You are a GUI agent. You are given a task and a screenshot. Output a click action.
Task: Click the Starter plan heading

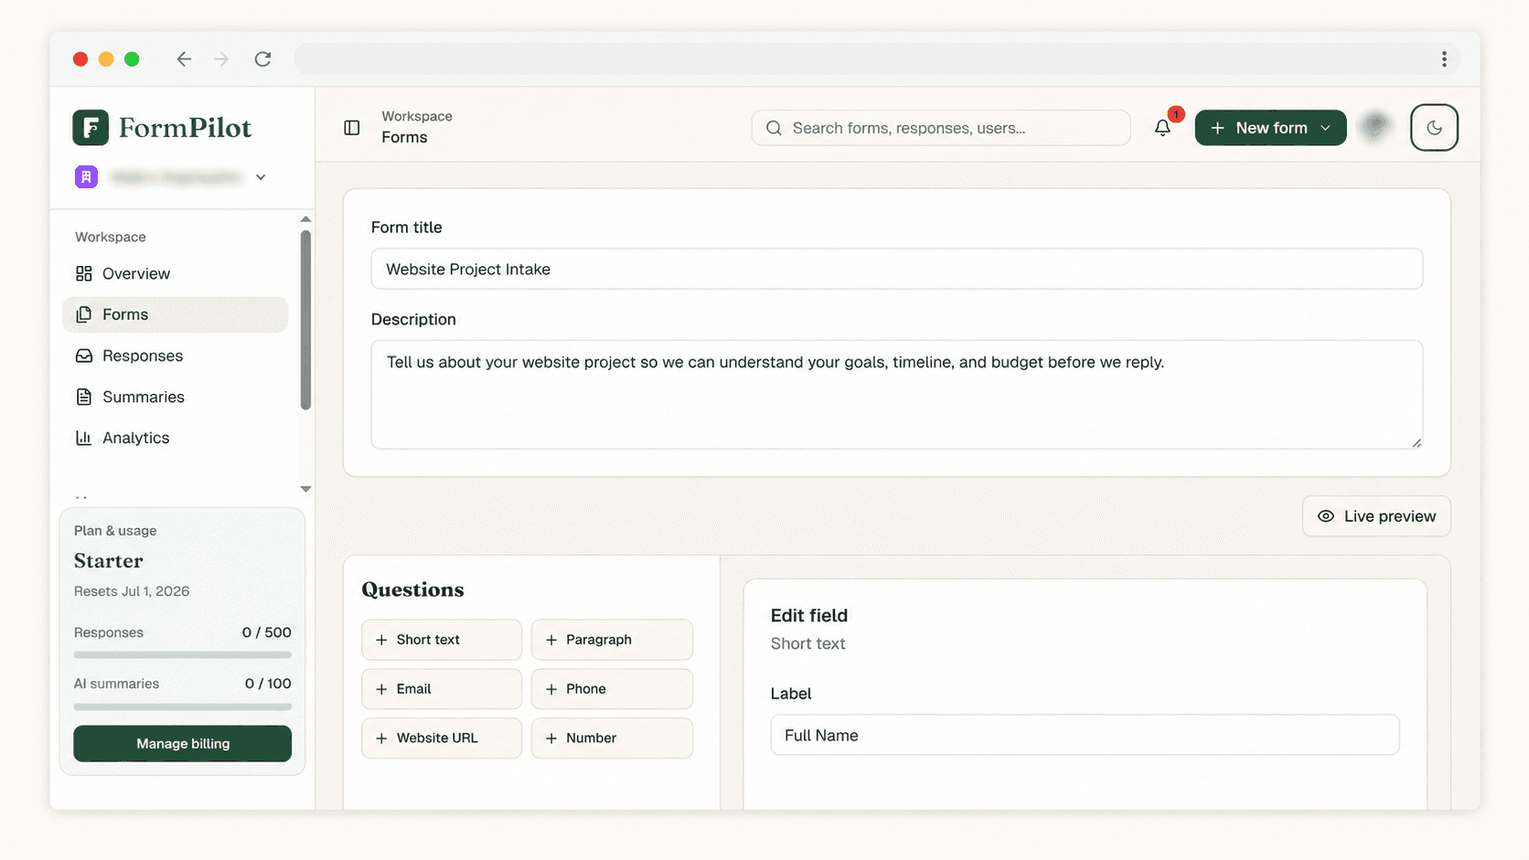tap(109, 560)
